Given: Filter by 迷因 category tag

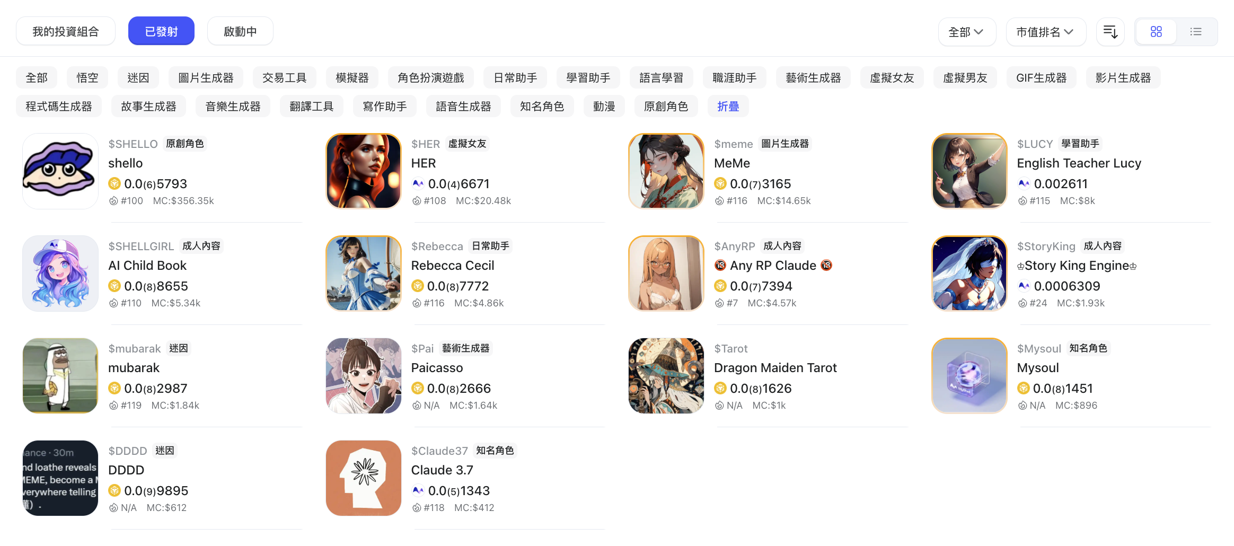Looking at the screenshot, I should tap(138, 78).
